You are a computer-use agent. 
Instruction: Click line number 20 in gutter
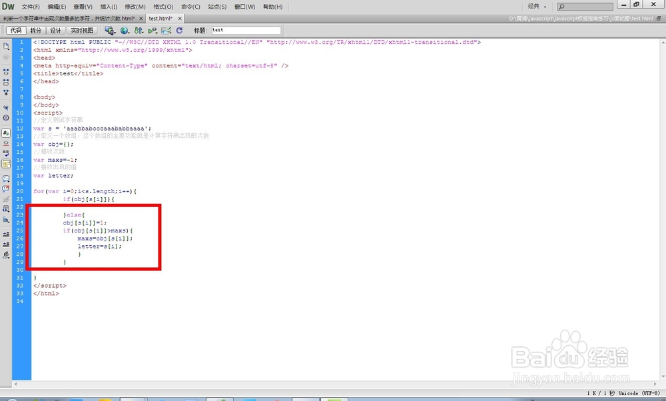(20, 191)
